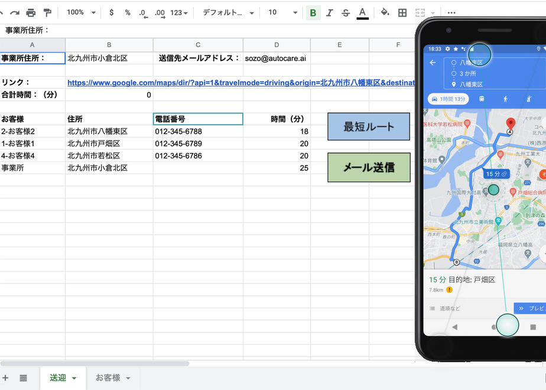546x390 pixels.
Task: Click the add sheet plus icon
Action: coord(5,378)
